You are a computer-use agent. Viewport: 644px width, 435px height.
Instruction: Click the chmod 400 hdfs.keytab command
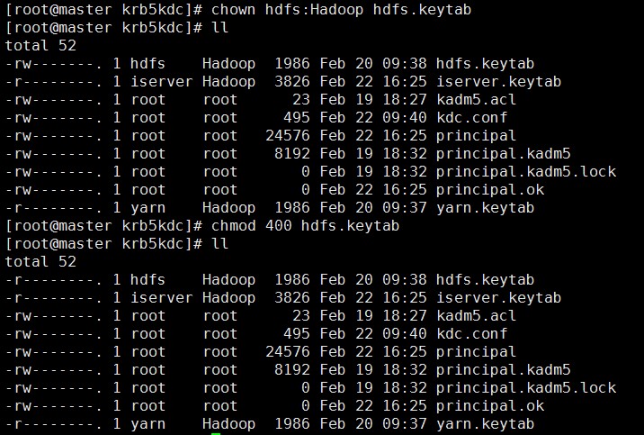(x=305, y=226)
